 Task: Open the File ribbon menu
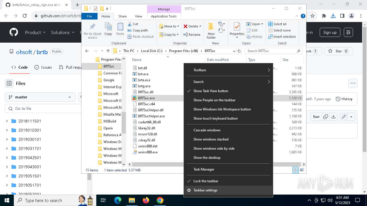pyautogui.click(x=89, y=16)
